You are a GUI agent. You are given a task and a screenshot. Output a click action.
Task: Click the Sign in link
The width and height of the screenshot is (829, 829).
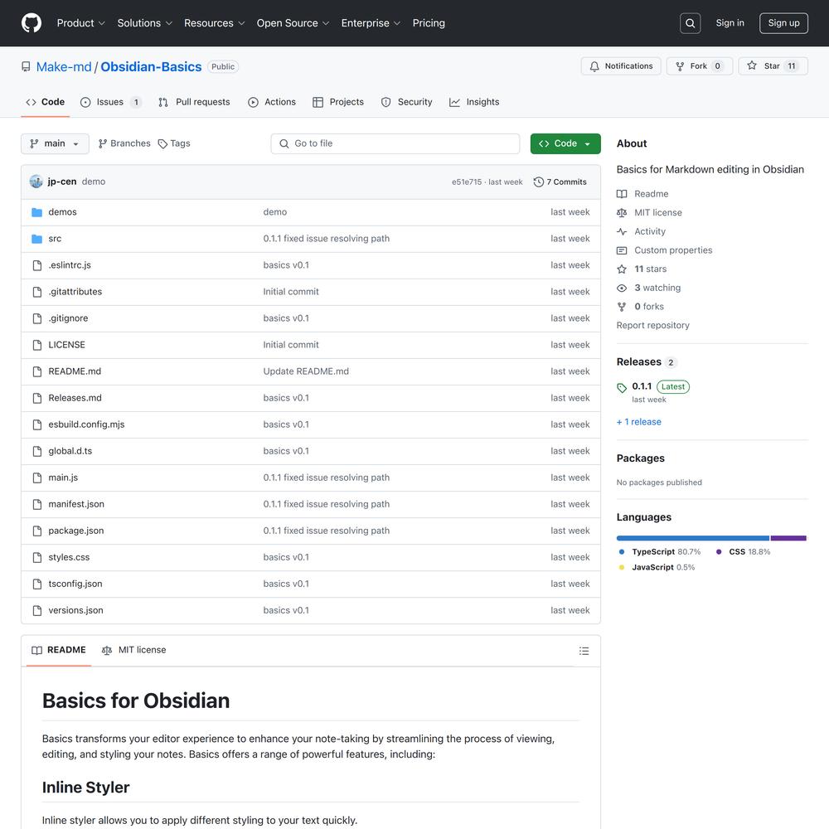coord(730,23)
